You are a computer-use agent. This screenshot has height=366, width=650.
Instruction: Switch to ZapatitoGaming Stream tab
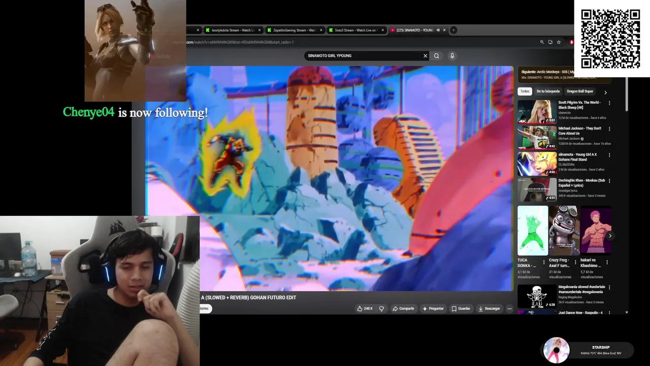[x=295, y=30]
